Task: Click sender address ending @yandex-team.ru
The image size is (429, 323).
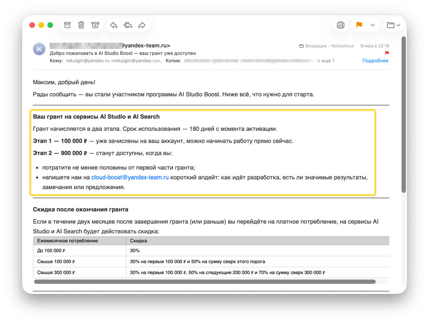Action: (x=110, y=46)
